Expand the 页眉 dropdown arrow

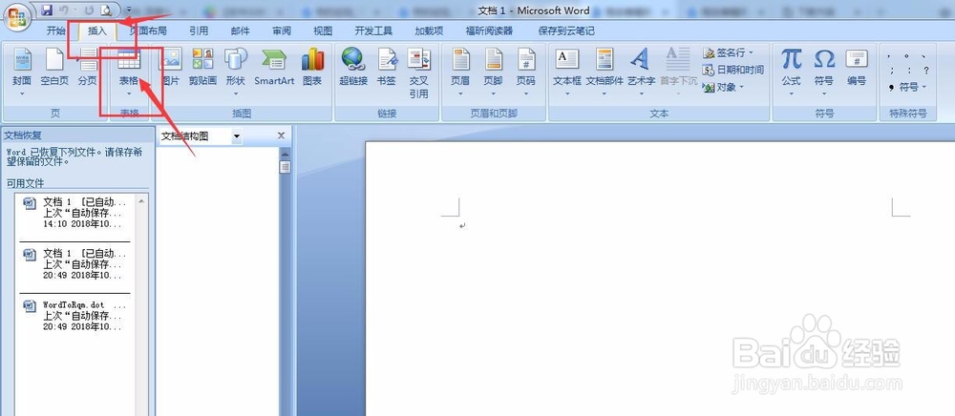pyautogui.click(x=460, y=94)
